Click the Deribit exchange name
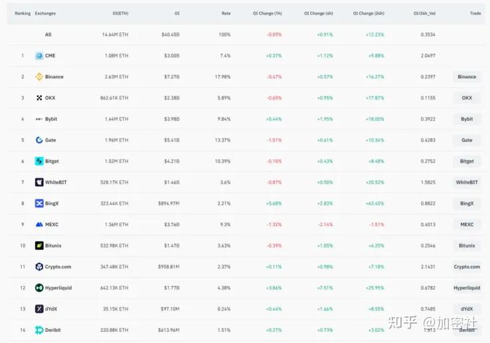Screen dimensions: 490x343 pos(53,330)
